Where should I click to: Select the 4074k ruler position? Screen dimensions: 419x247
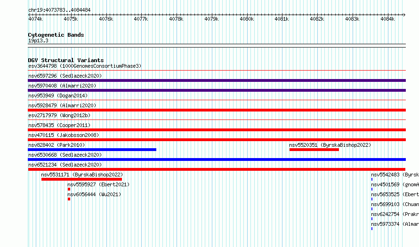(35, 19)
